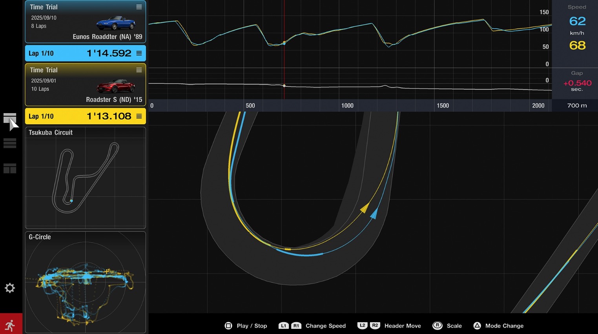Click the L1 Change Speed button icon

(283, 326)
